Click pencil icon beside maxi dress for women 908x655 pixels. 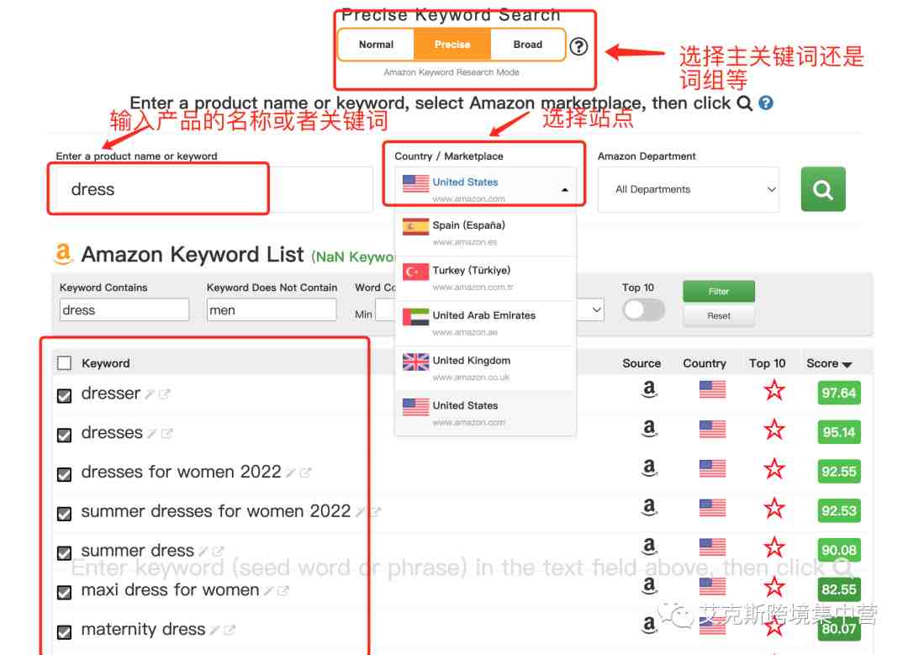coord(268,591)
